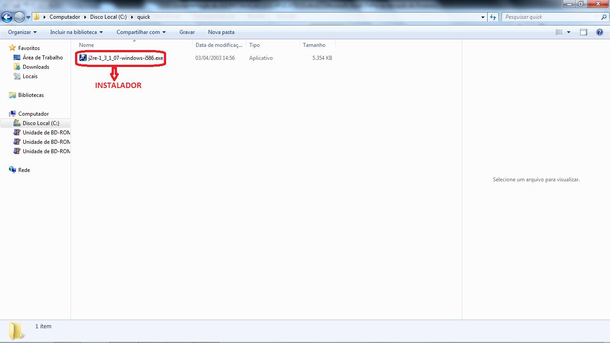
Task: Toggle the preview pane icon
Action: pyautogui.click(x=584, y=32)
